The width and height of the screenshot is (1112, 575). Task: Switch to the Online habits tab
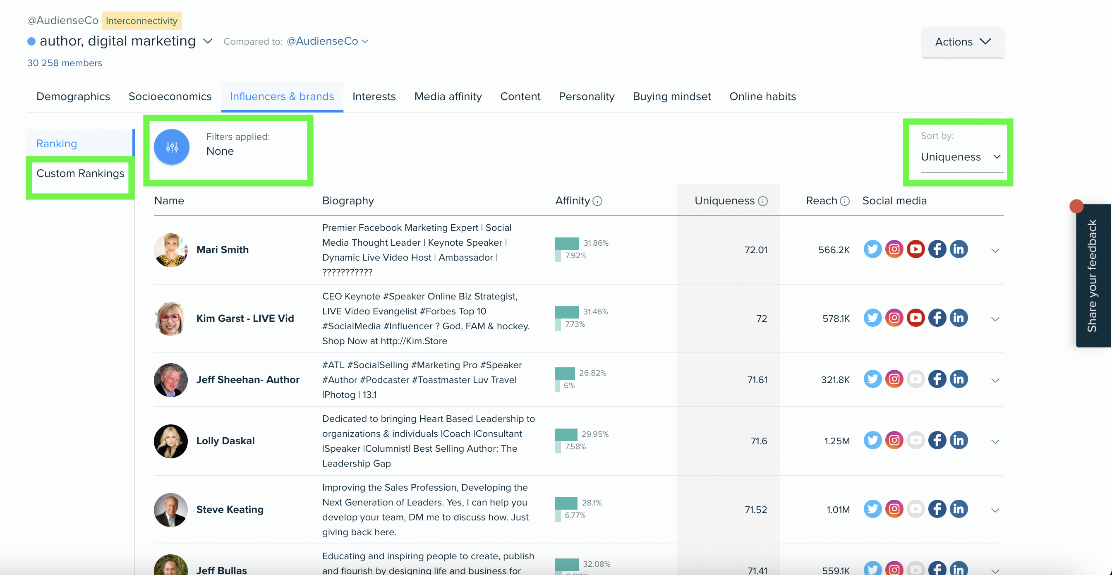[x=762, y=96]
